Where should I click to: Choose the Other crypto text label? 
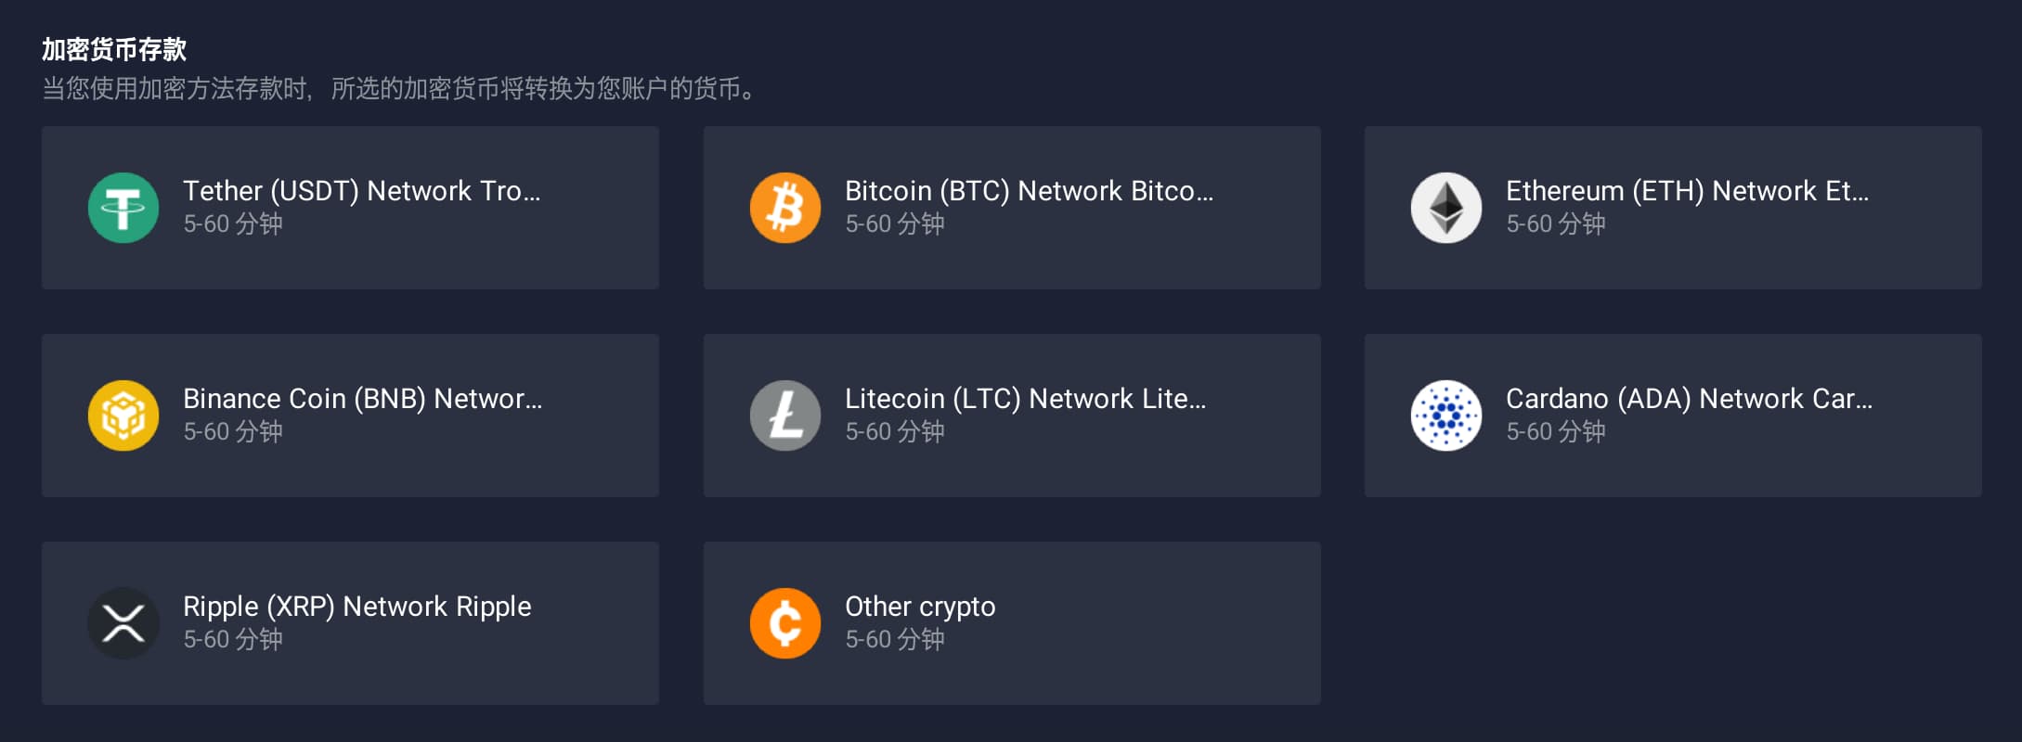coord(920,607)
